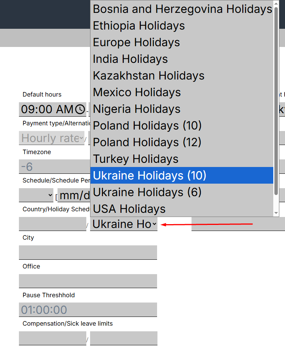This screenshot has height=351, width=285.
Task: Click the scroll down arrow in list
Action: click(x=276, y=213)
